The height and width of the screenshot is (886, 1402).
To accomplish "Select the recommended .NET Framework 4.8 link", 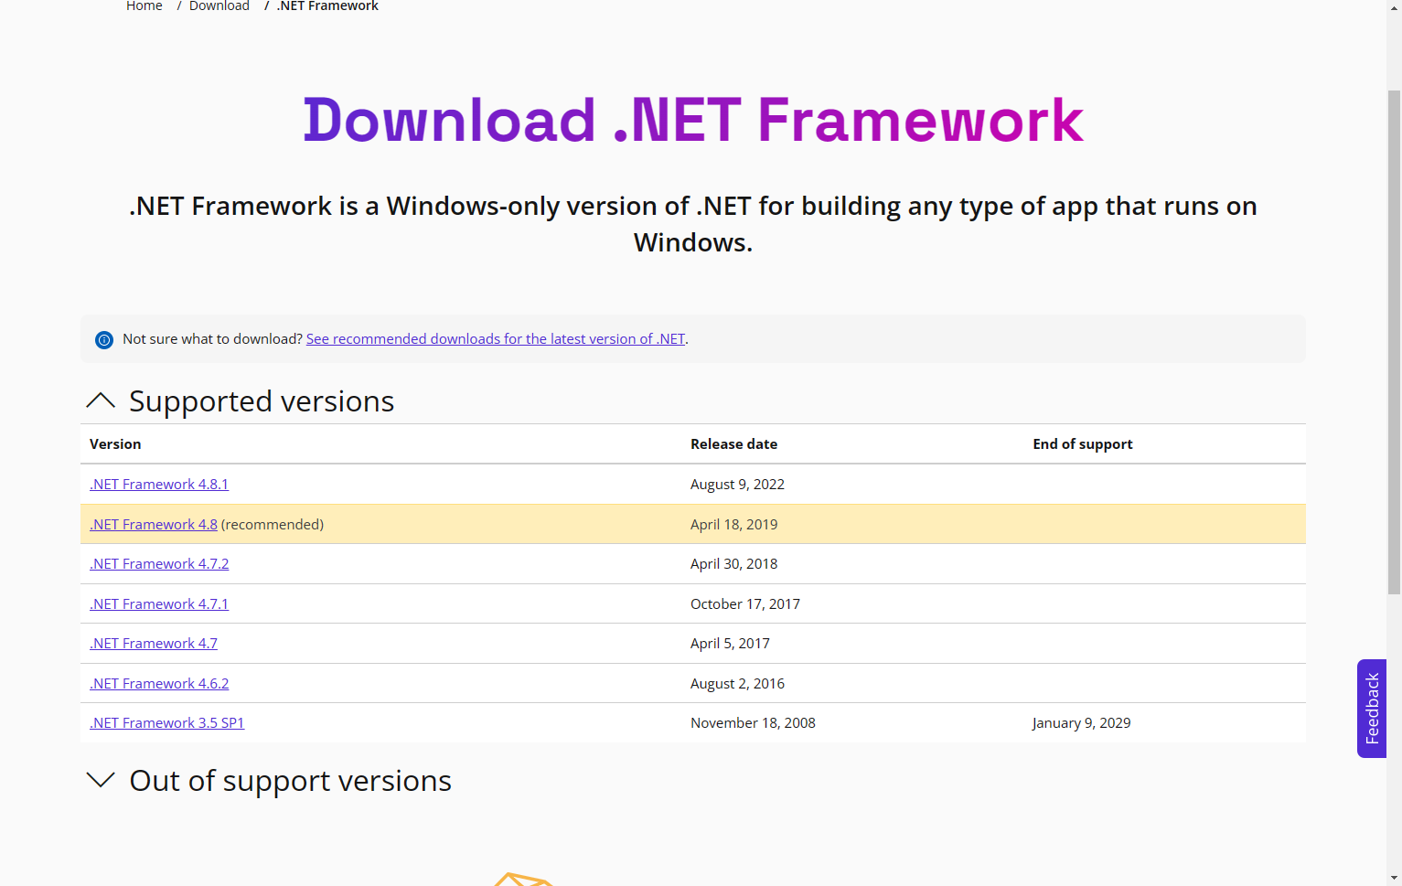I will point(153,524).
